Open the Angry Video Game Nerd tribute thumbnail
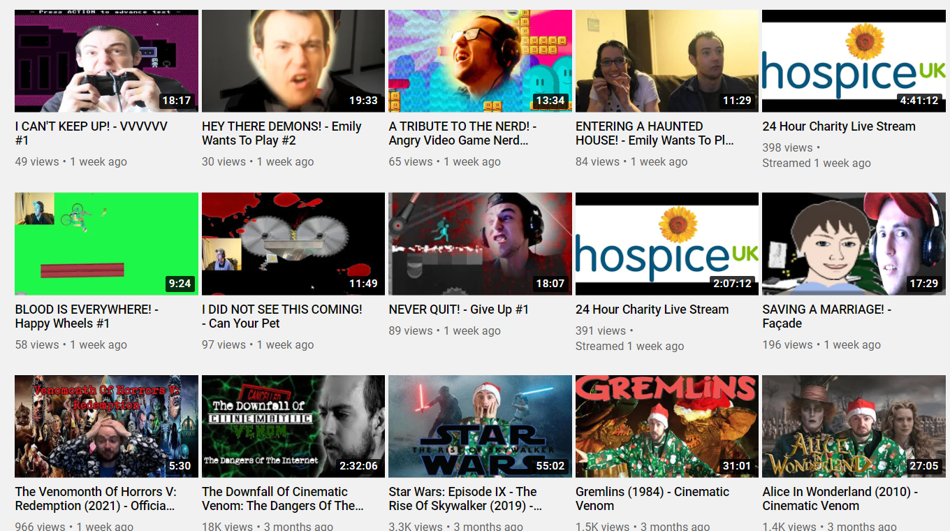The image size is (950, 531). [x=480, y=61]
